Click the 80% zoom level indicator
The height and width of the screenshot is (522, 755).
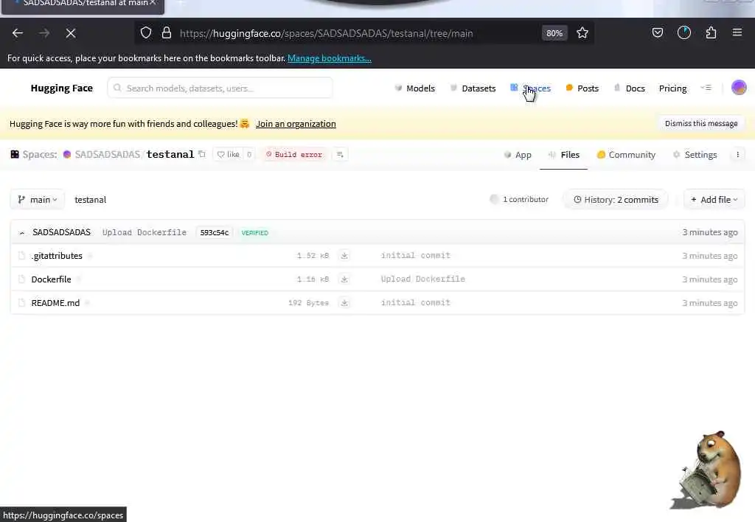tap(554, 33)
